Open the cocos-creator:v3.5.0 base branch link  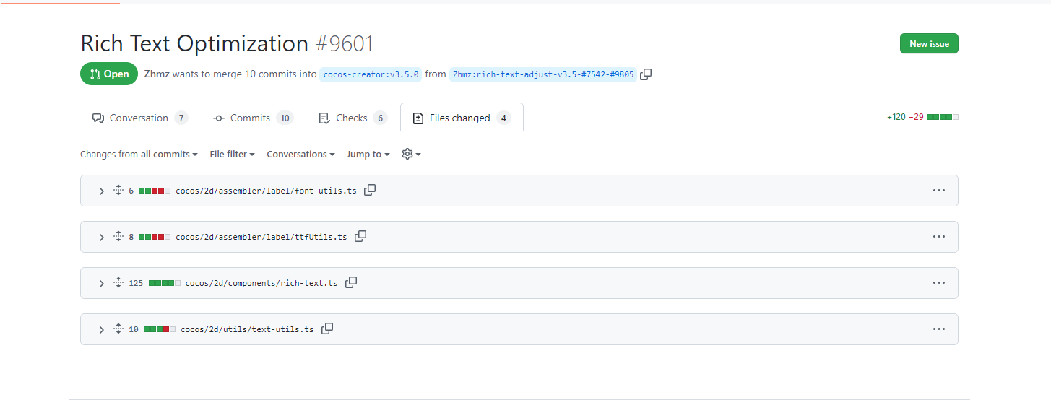tap(371, 74)
